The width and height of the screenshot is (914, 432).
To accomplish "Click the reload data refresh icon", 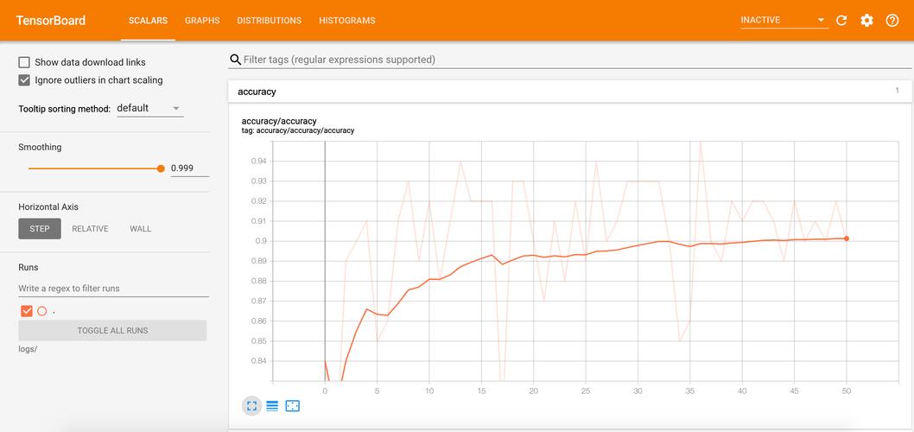I will pyautogui.click(x=841, y=21).
